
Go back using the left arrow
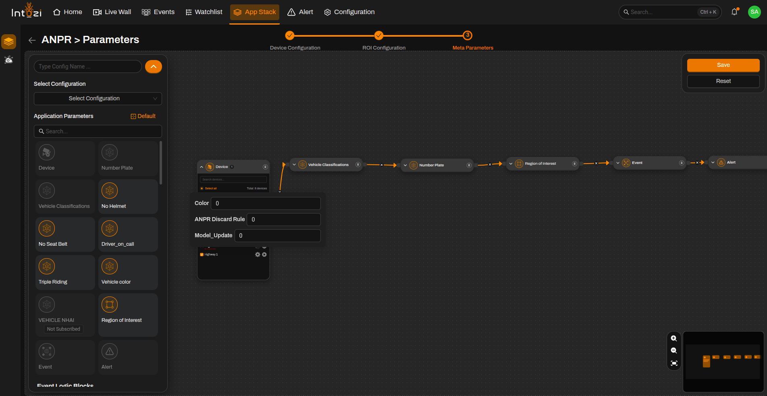32,40
